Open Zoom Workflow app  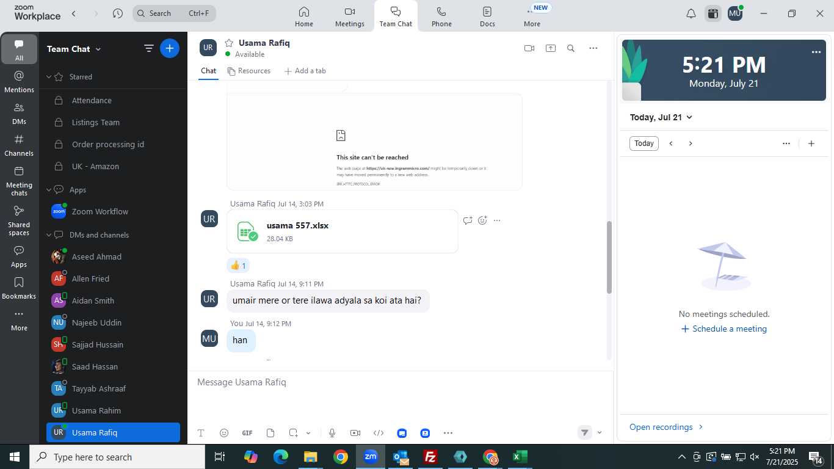pos(113,211)
